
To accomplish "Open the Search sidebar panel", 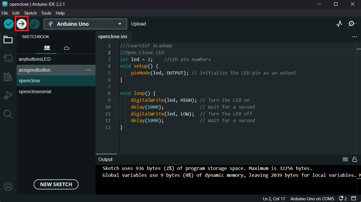I will point(8,114).
